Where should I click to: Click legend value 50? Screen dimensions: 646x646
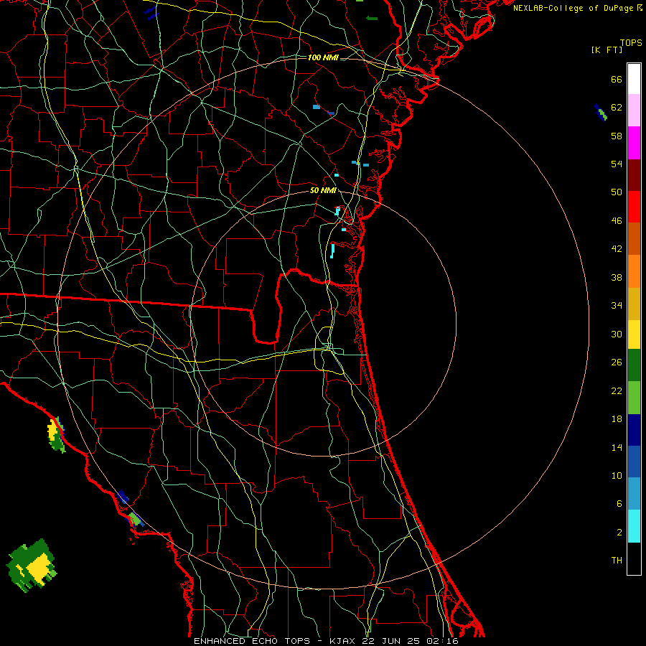pos(617,192)
